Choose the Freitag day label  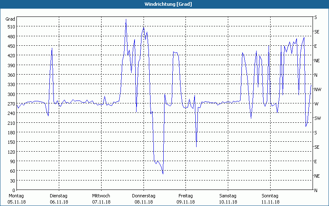tap(186, 196)
